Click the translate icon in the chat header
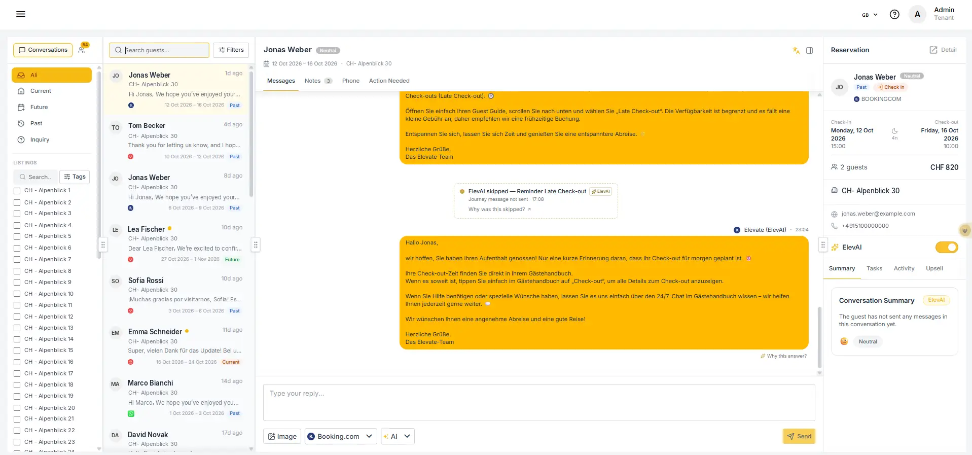Screen dimensions: 972x455 796,50
